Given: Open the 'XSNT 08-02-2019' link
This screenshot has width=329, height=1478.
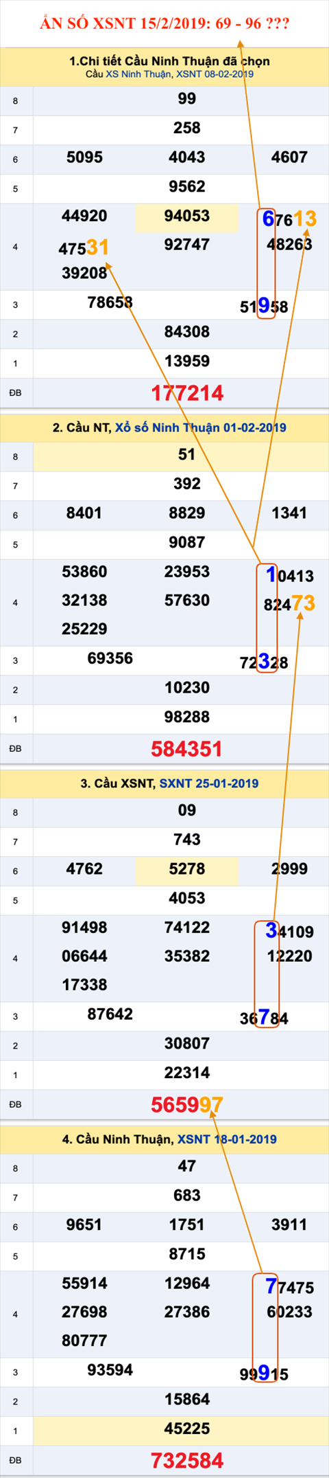Looking at the screenshot, I should [215, 74].
